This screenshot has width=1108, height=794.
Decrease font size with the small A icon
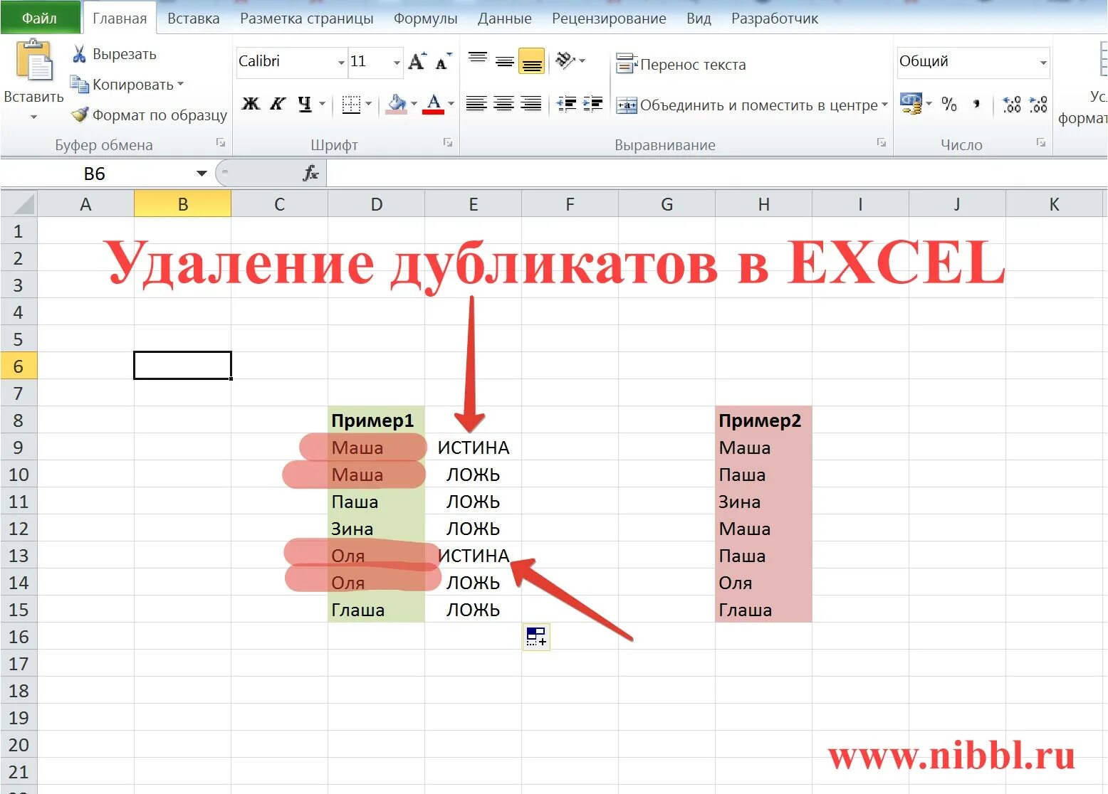click(443, 62)
